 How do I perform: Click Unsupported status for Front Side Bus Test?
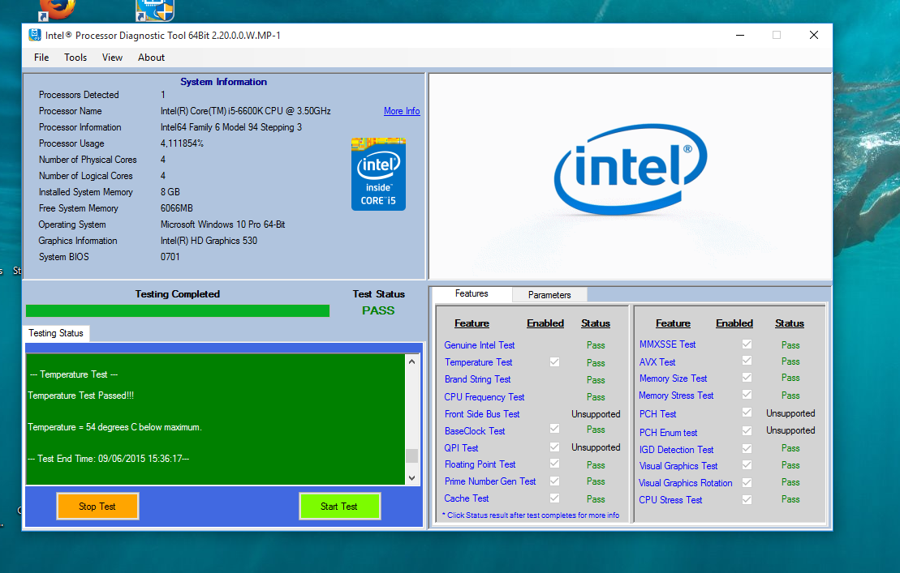[x=596, y=414]
